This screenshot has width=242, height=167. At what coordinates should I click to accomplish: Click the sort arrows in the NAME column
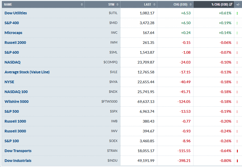(x=82, y=5)
